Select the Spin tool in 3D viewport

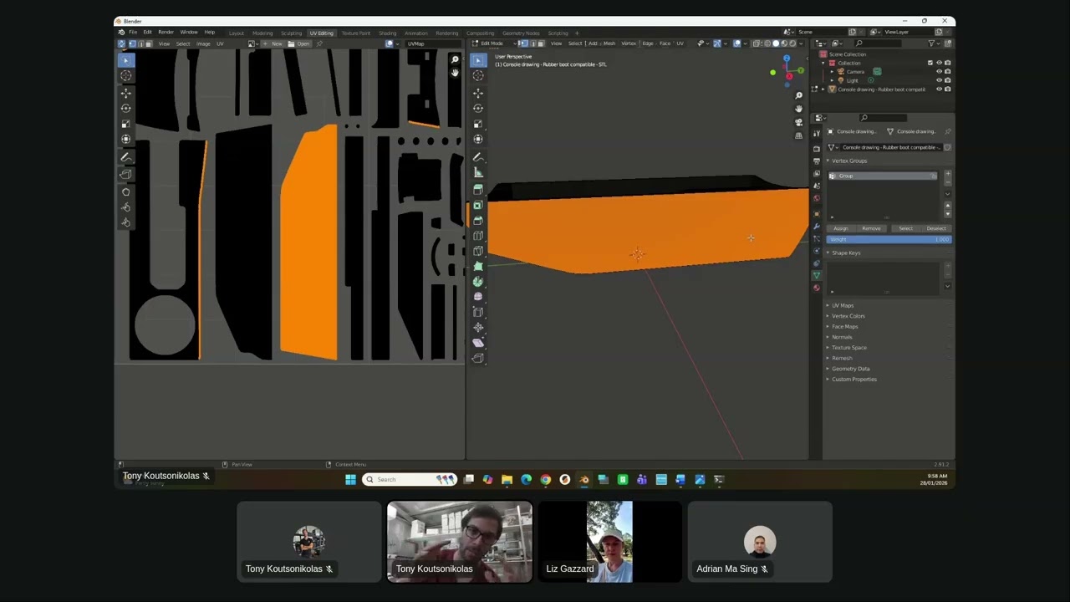click(x=478, y=281)
